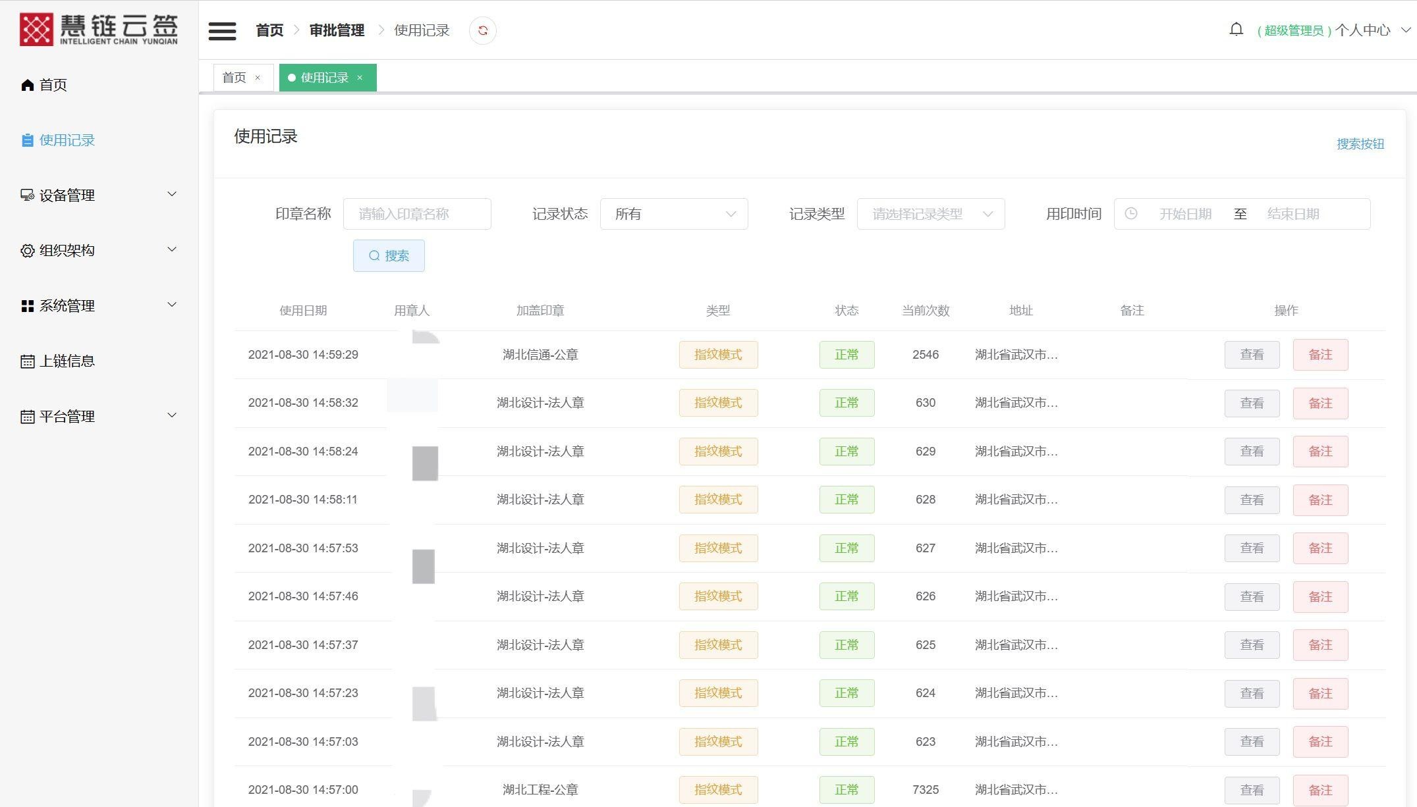The height and width of the screenshot is (807, 1417).
Task: Open the notification bell
Action: 1236,30
